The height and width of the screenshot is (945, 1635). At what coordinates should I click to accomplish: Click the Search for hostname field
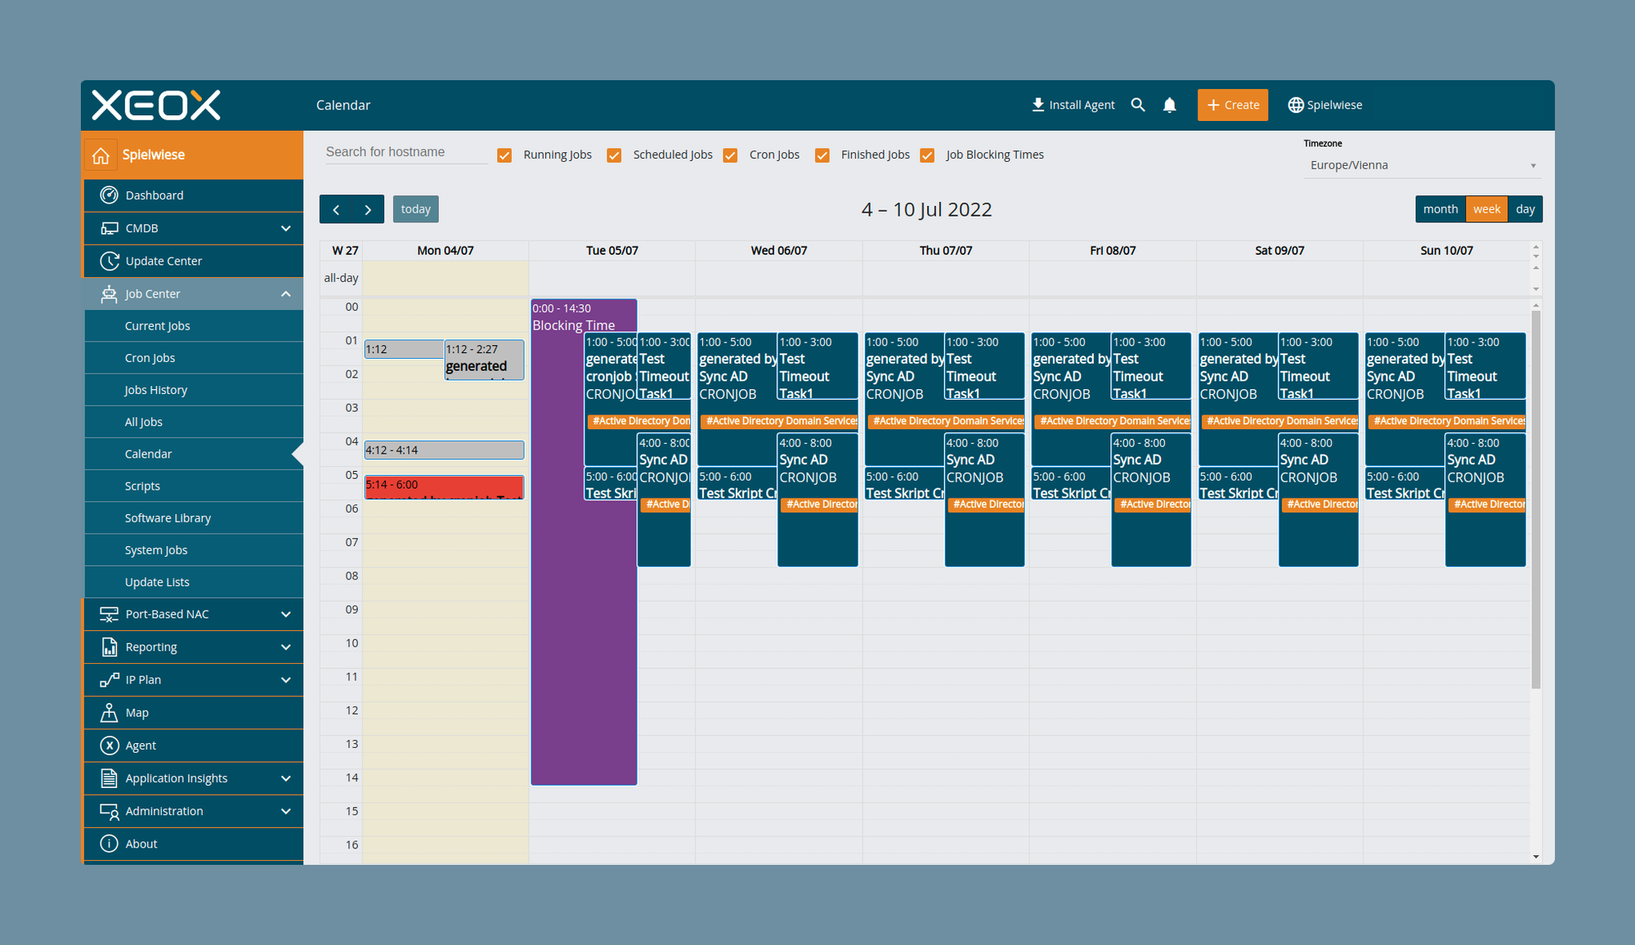406,152
